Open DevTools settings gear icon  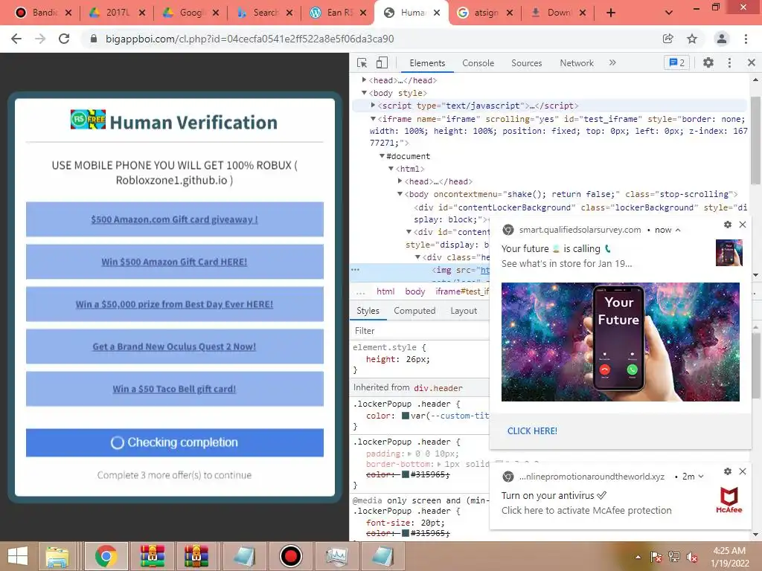[x=708, y=62]
